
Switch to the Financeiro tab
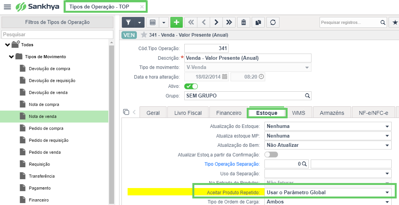coord(229,113)
